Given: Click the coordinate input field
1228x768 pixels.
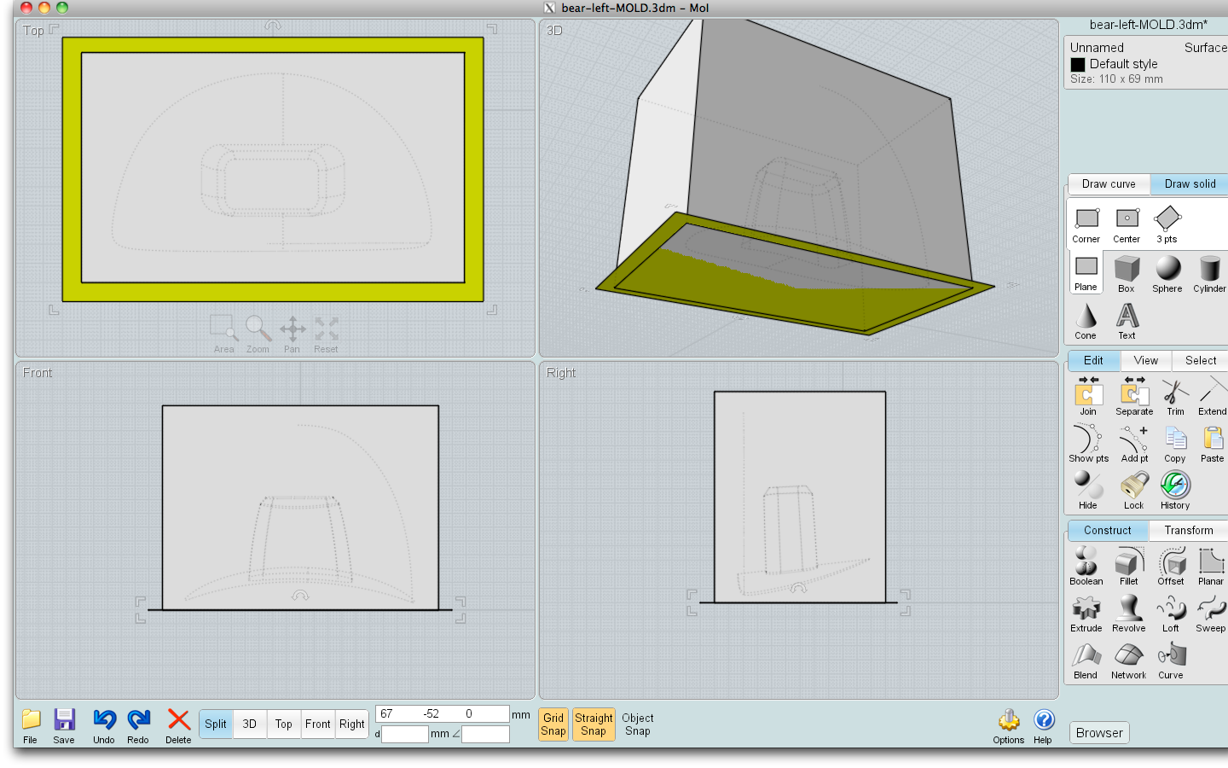Looking at the screenshot, I should 442,714.
